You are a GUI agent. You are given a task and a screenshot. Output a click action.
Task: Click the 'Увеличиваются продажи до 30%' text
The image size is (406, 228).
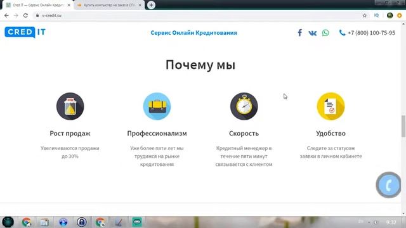pos(70,152)
